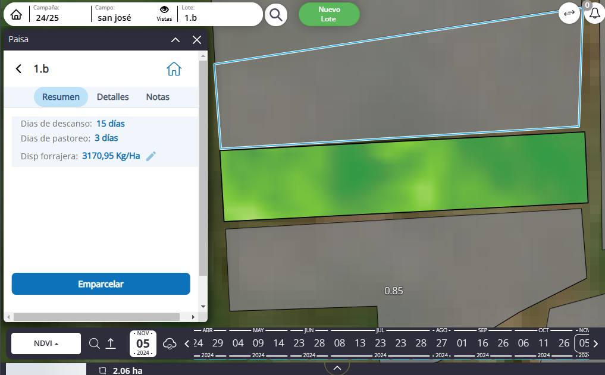605x375 pixels.
Task: Click the "2.06 ha" area readout
Action: coord(127,371)
